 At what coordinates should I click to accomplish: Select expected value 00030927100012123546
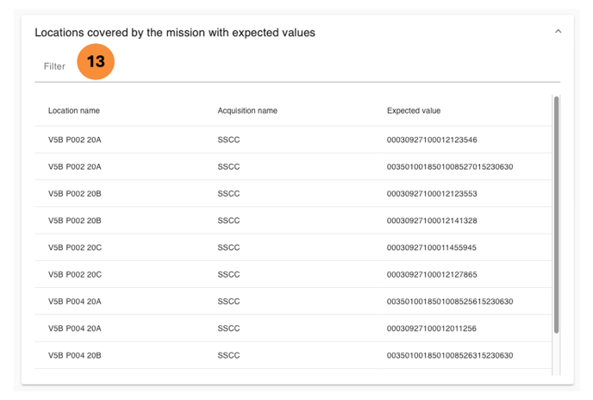point(432,140)
